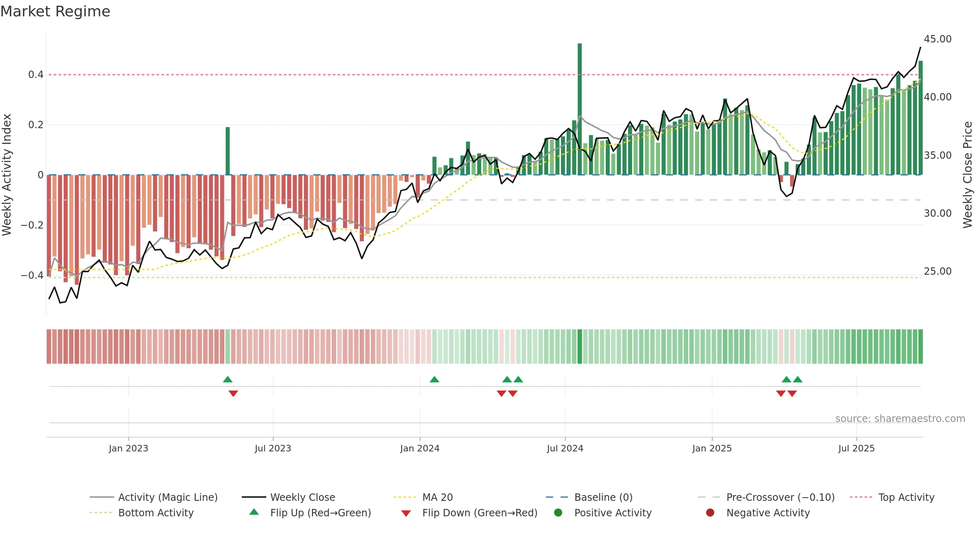Click the Market Regime chart title
979x551 pixels.
[55, 11]
